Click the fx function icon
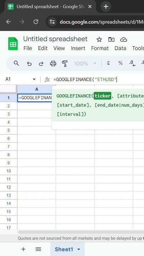Image resolution: width=144 pixels, height=256 pixels. click(47, 80)
